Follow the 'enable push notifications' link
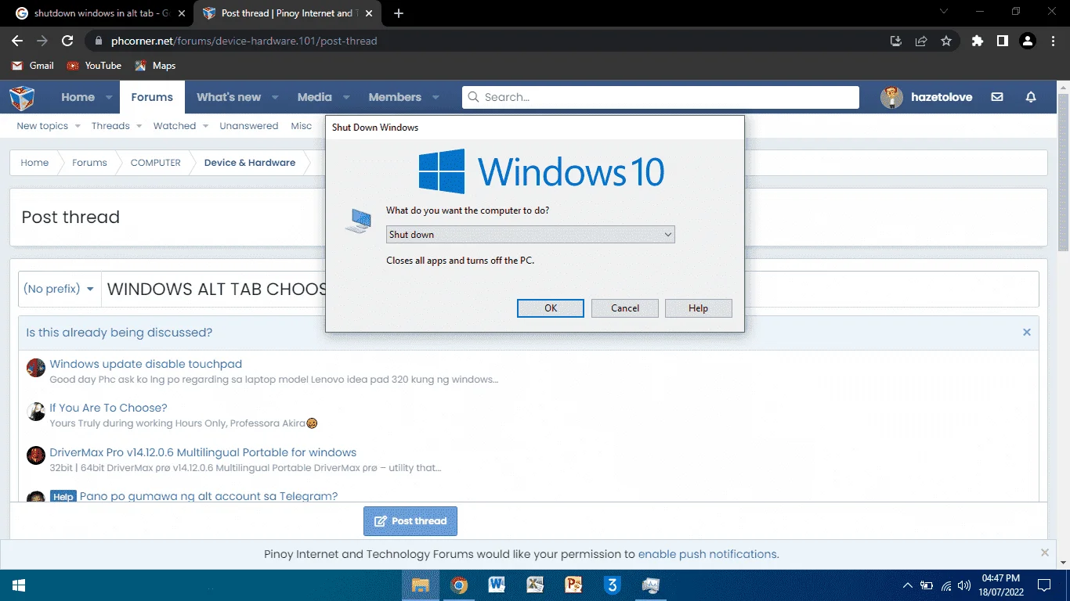The height and width of the screenshot is (601, 1070). pyautogui.click(x=707, y=554)
